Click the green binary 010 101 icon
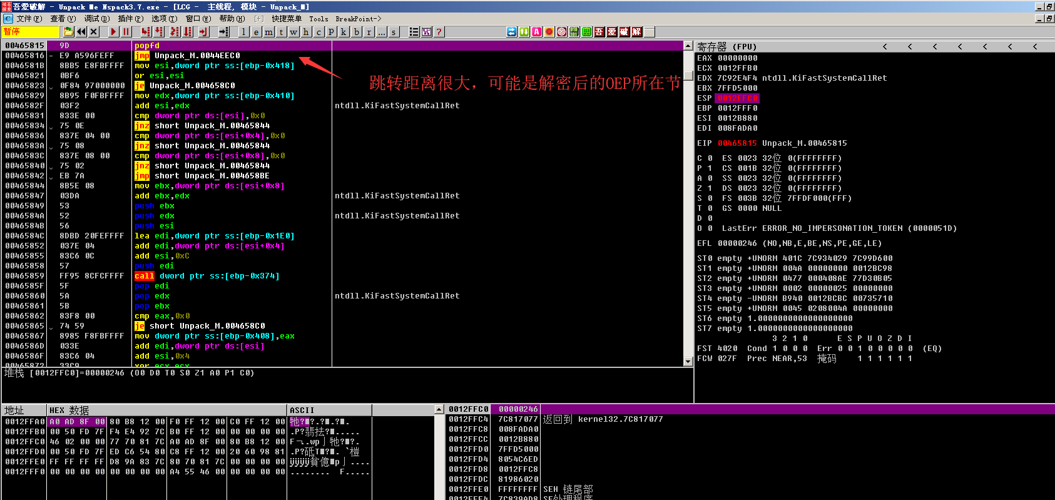The image size is (1055, 500). [574, 31]
